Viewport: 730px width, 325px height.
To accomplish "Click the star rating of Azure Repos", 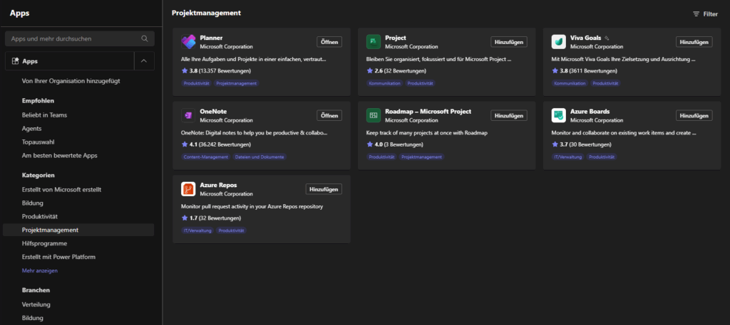I will tap(184, 218).
